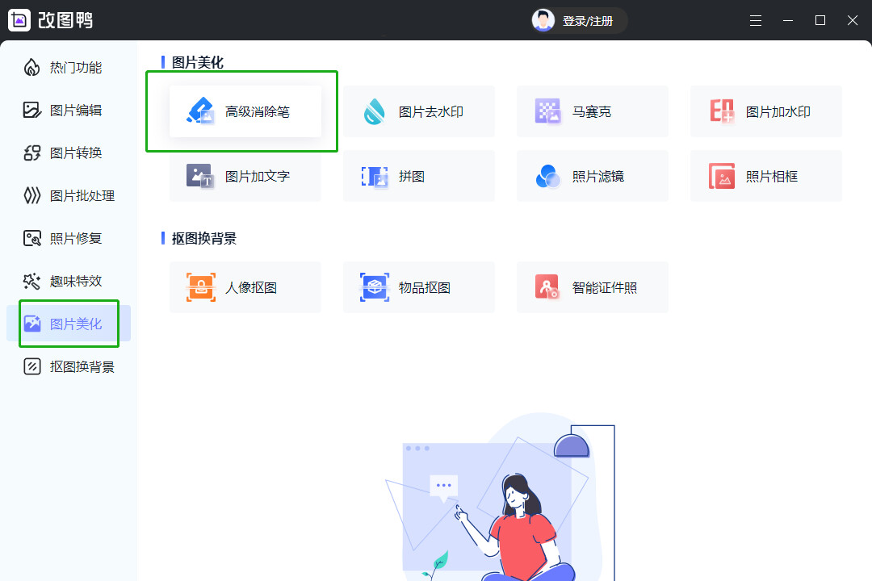872x581 pixels.
Task: Open 图片加文字 tool label
Action: pyautogui.click(x=257, y=176)
